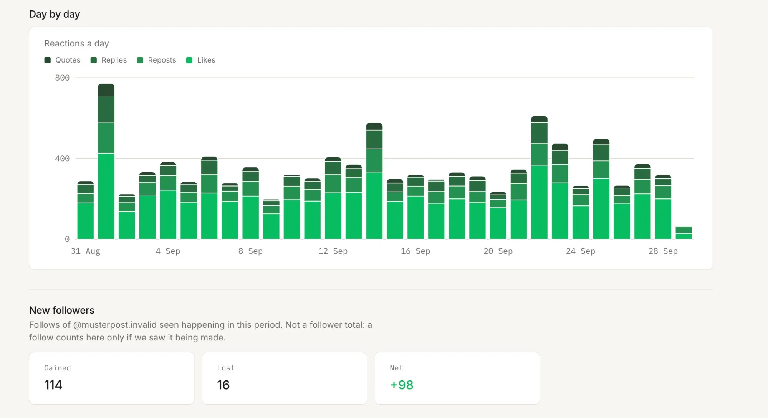Click the Reposts legend color swatch
The height and width of the screenshot is (418, 768).
point(140,60)
